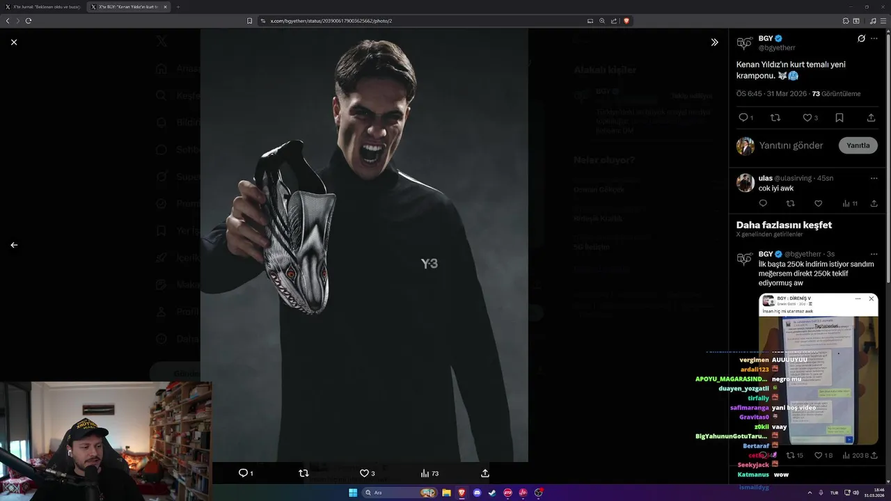Open browser main menu hamburger icon

click(x=882, y=21)
